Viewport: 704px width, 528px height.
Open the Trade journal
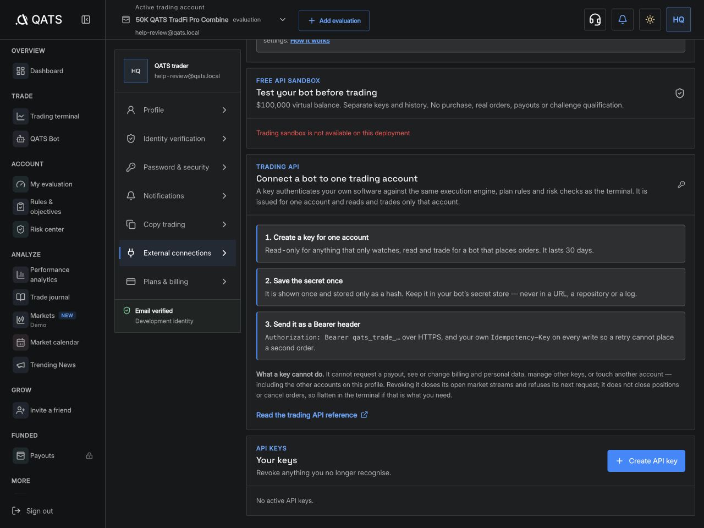(x=53, y=298)
